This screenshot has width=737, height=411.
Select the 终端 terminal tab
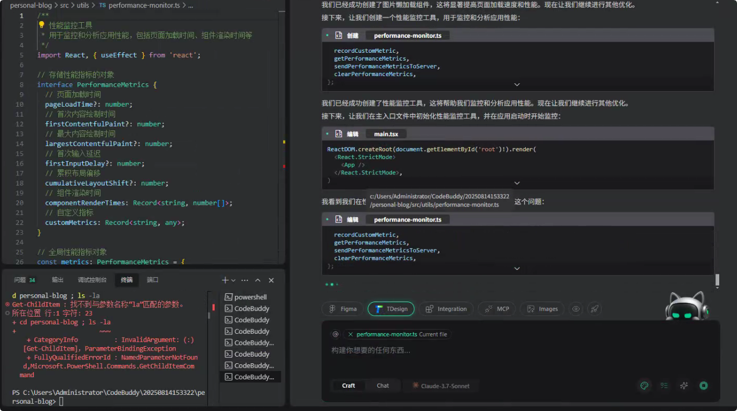click(x=127, y=280)
